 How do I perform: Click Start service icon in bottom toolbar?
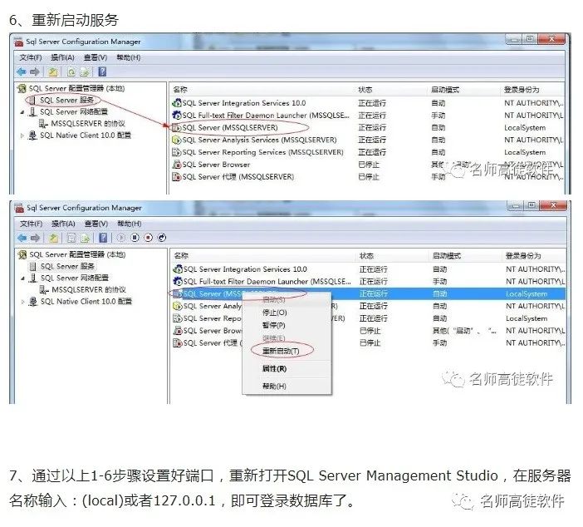121,238
